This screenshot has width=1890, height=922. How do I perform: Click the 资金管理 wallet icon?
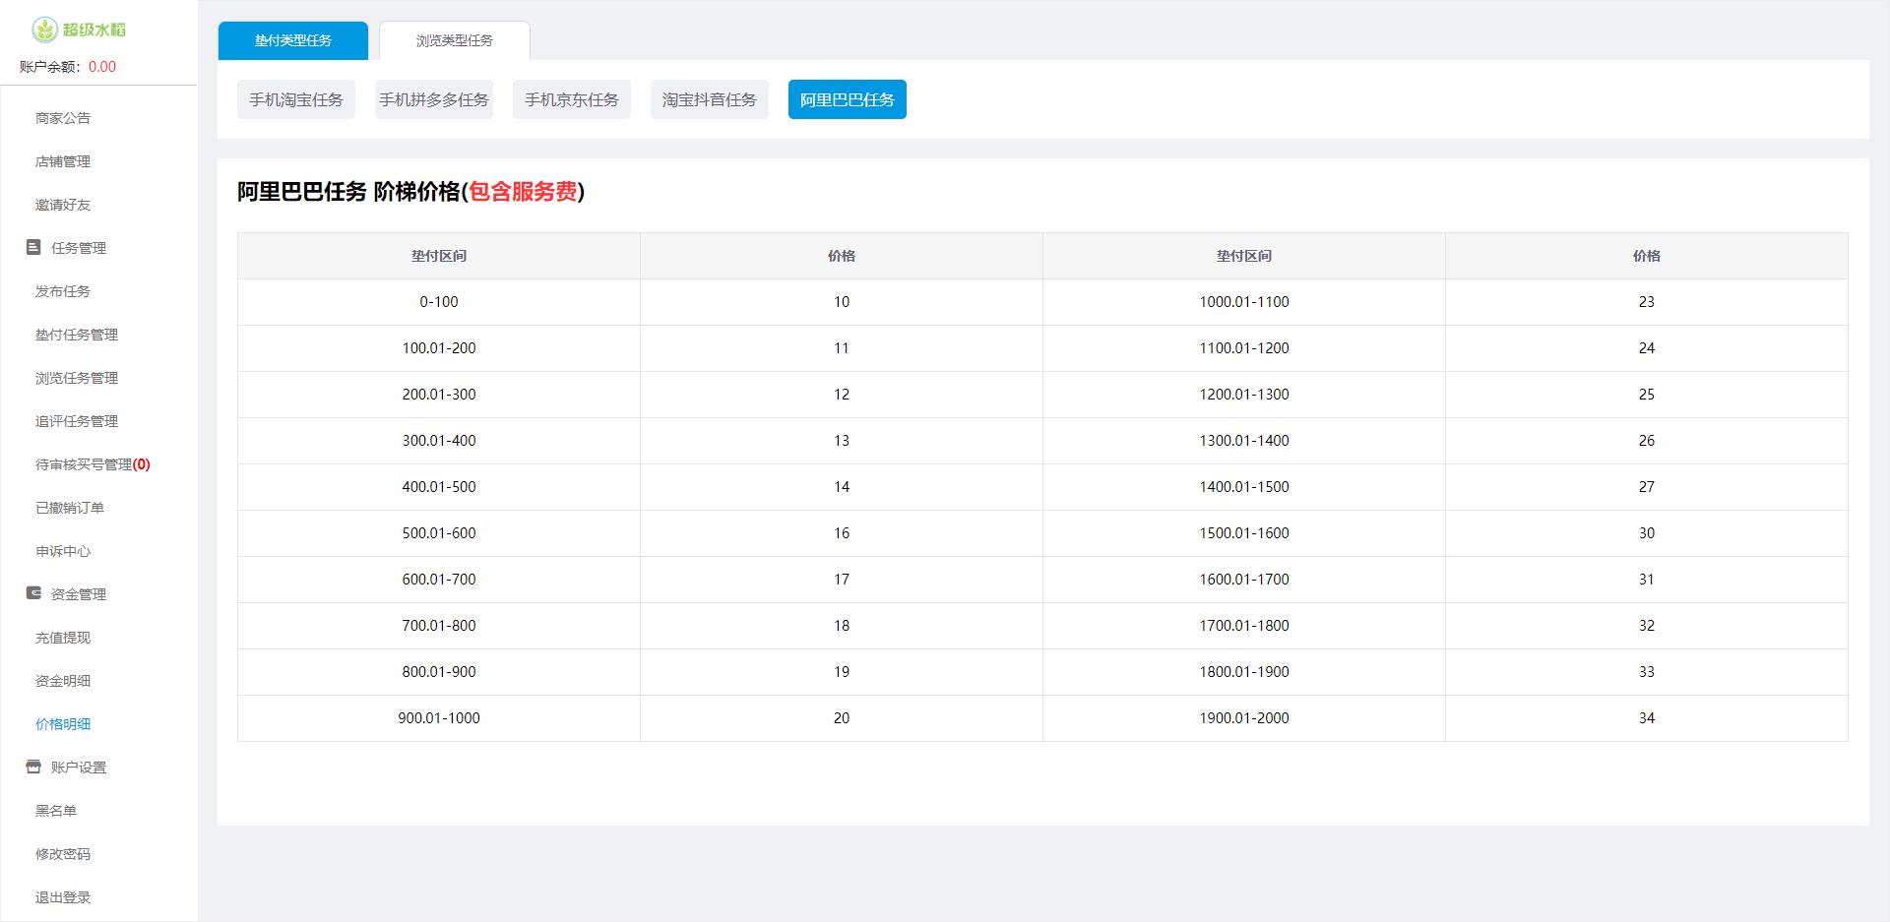click(33, 593)
